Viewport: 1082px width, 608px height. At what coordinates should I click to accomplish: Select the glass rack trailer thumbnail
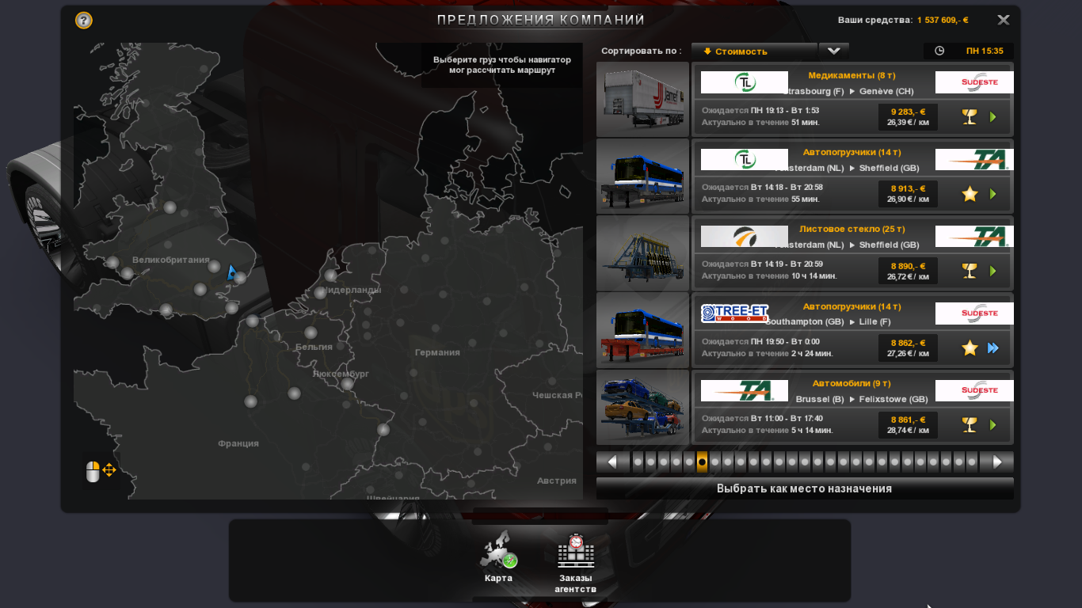(x=642, y=253)
